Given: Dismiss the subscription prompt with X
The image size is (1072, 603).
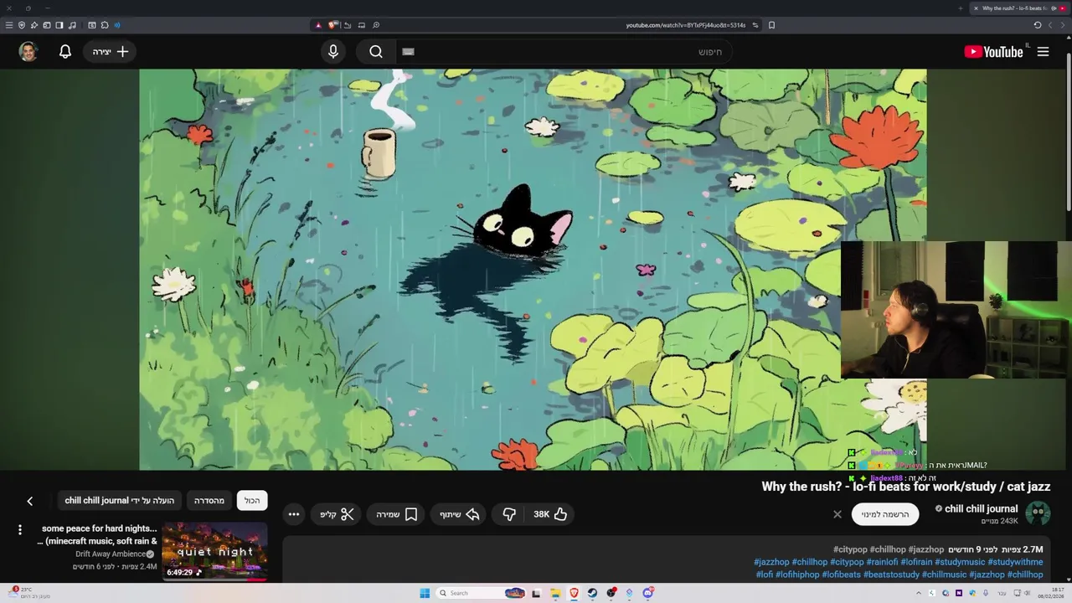Looking at the screenshot, I should pyautogui.click(x=837, y=514).
